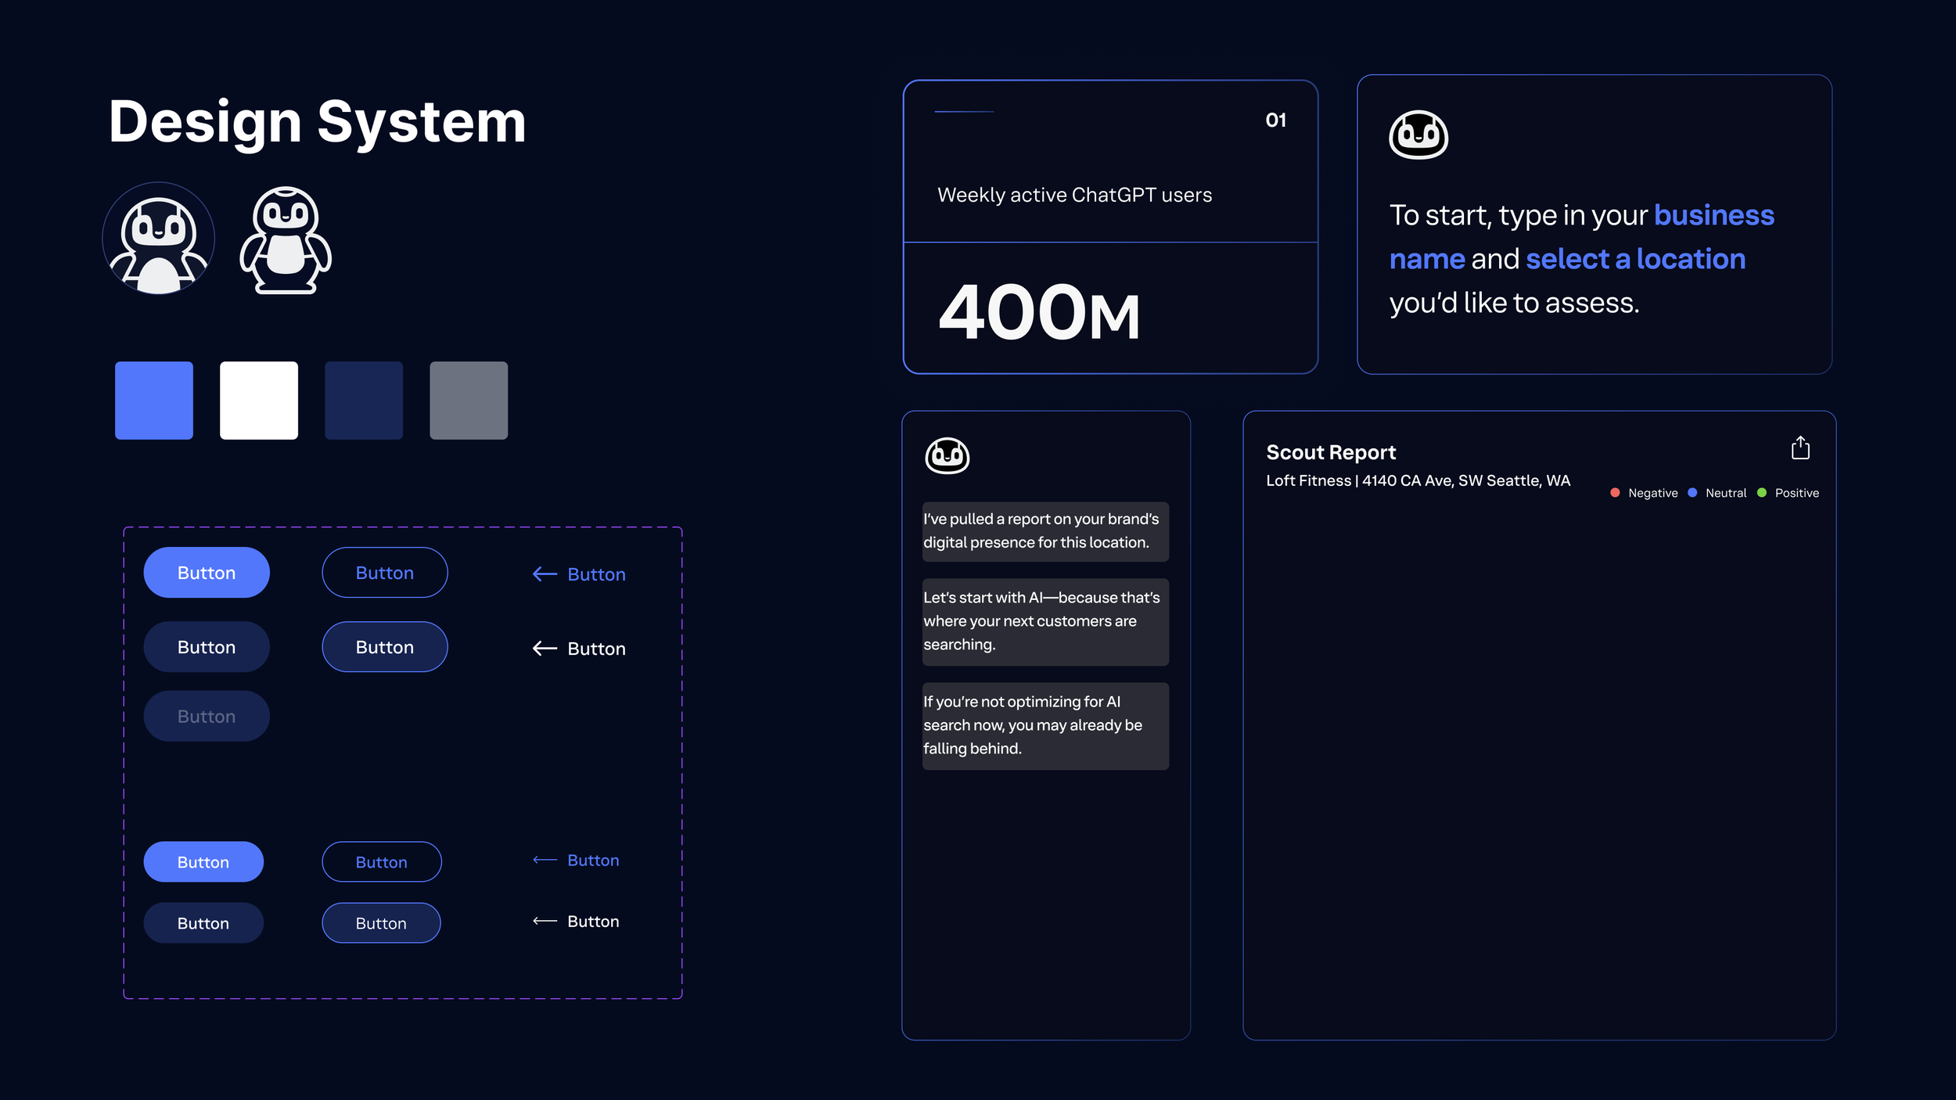Click the 'Let's start with AI' chat message
Screen dimensions: 1956x1100
click(1045, 622)
